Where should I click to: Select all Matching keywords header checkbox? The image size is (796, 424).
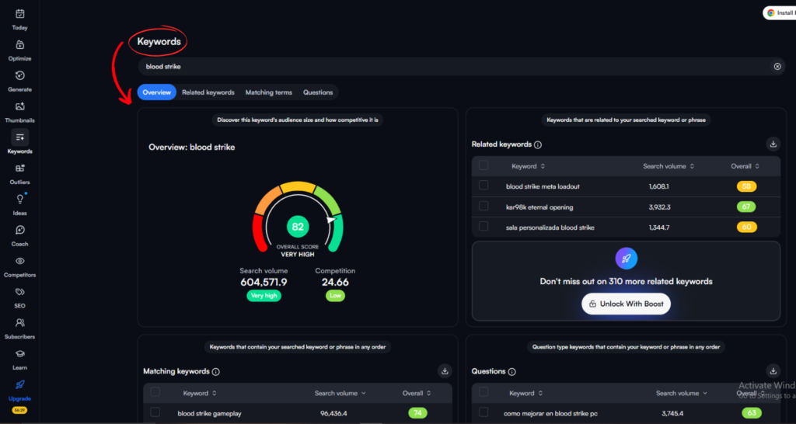point(155,392)
